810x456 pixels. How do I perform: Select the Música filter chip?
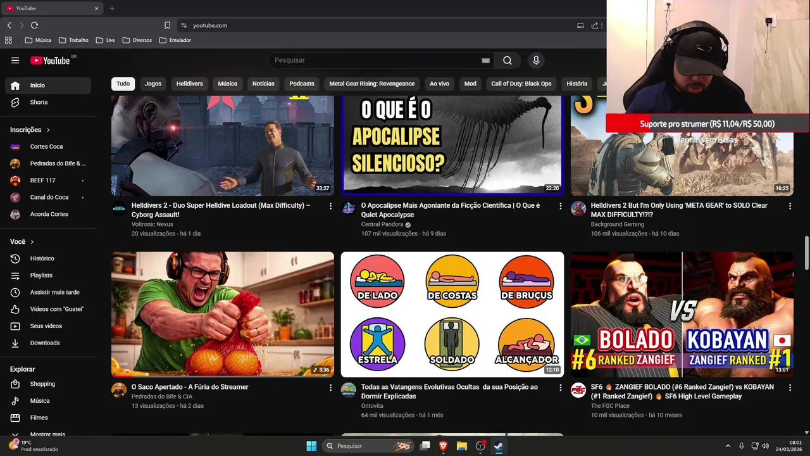[228, 84]
